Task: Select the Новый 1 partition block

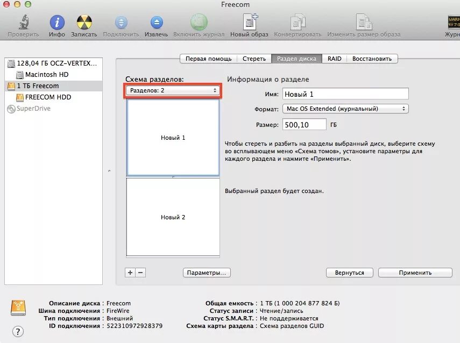Action: click(173, 138)
